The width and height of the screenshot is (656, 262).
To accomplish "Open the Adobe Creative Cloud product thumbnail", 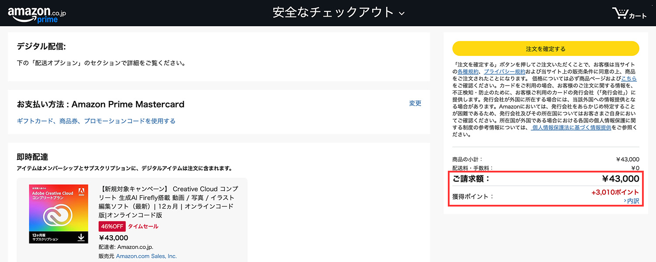I will (59, 214).
